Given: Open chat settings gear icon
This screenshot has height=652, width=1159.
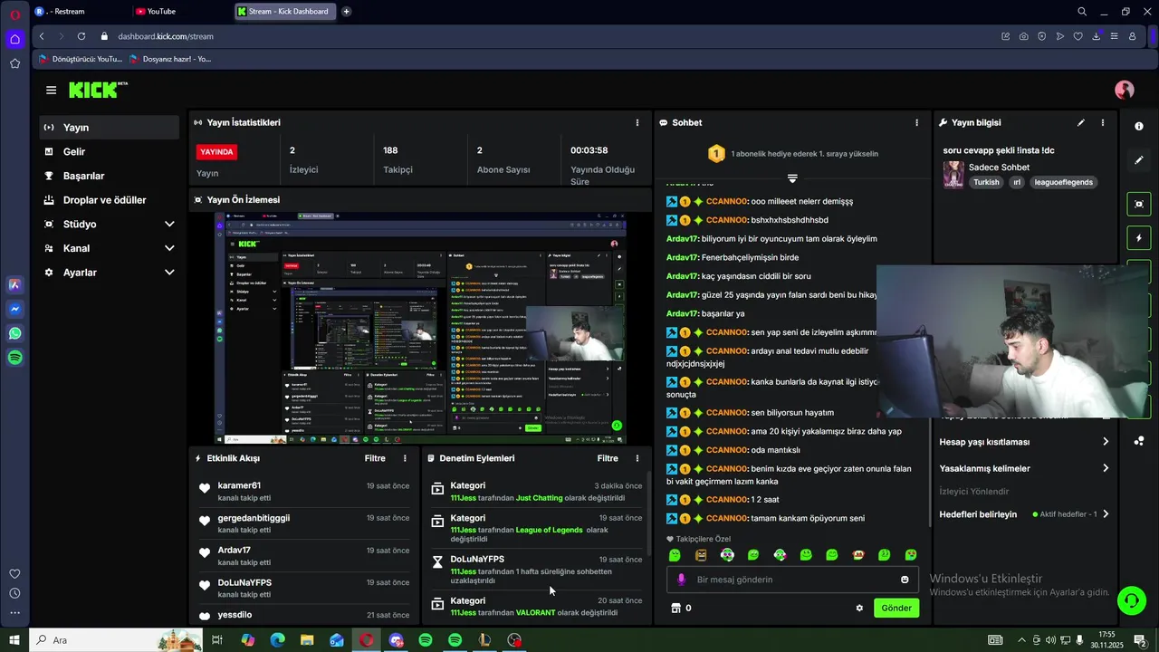Looking at the screenshot, I should click(859, 608).
